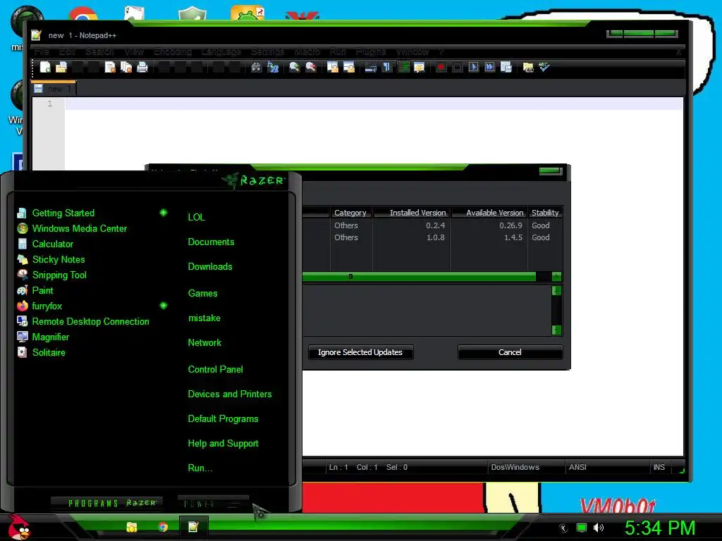Click the POWER button in Start menu
Screen dimensions: 722x541
[213, 504]
